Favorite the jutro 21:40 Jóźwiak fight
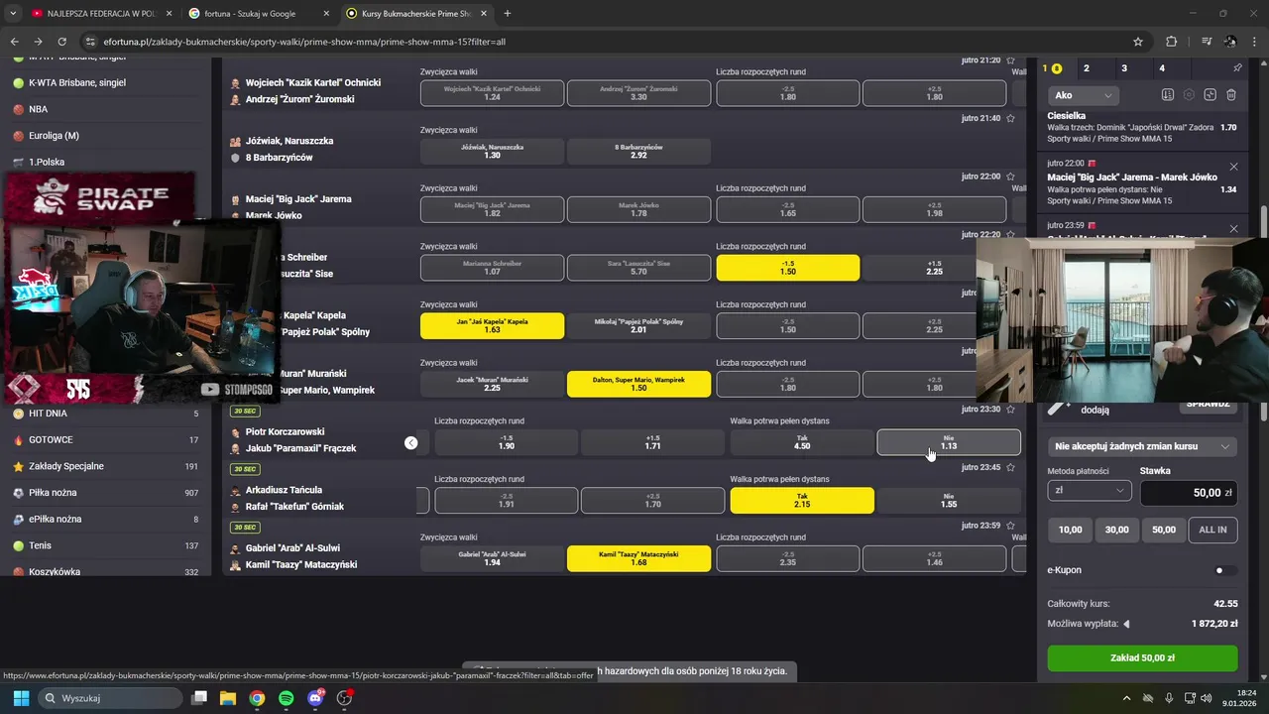1269x714 pixels. pos(1010,118)
